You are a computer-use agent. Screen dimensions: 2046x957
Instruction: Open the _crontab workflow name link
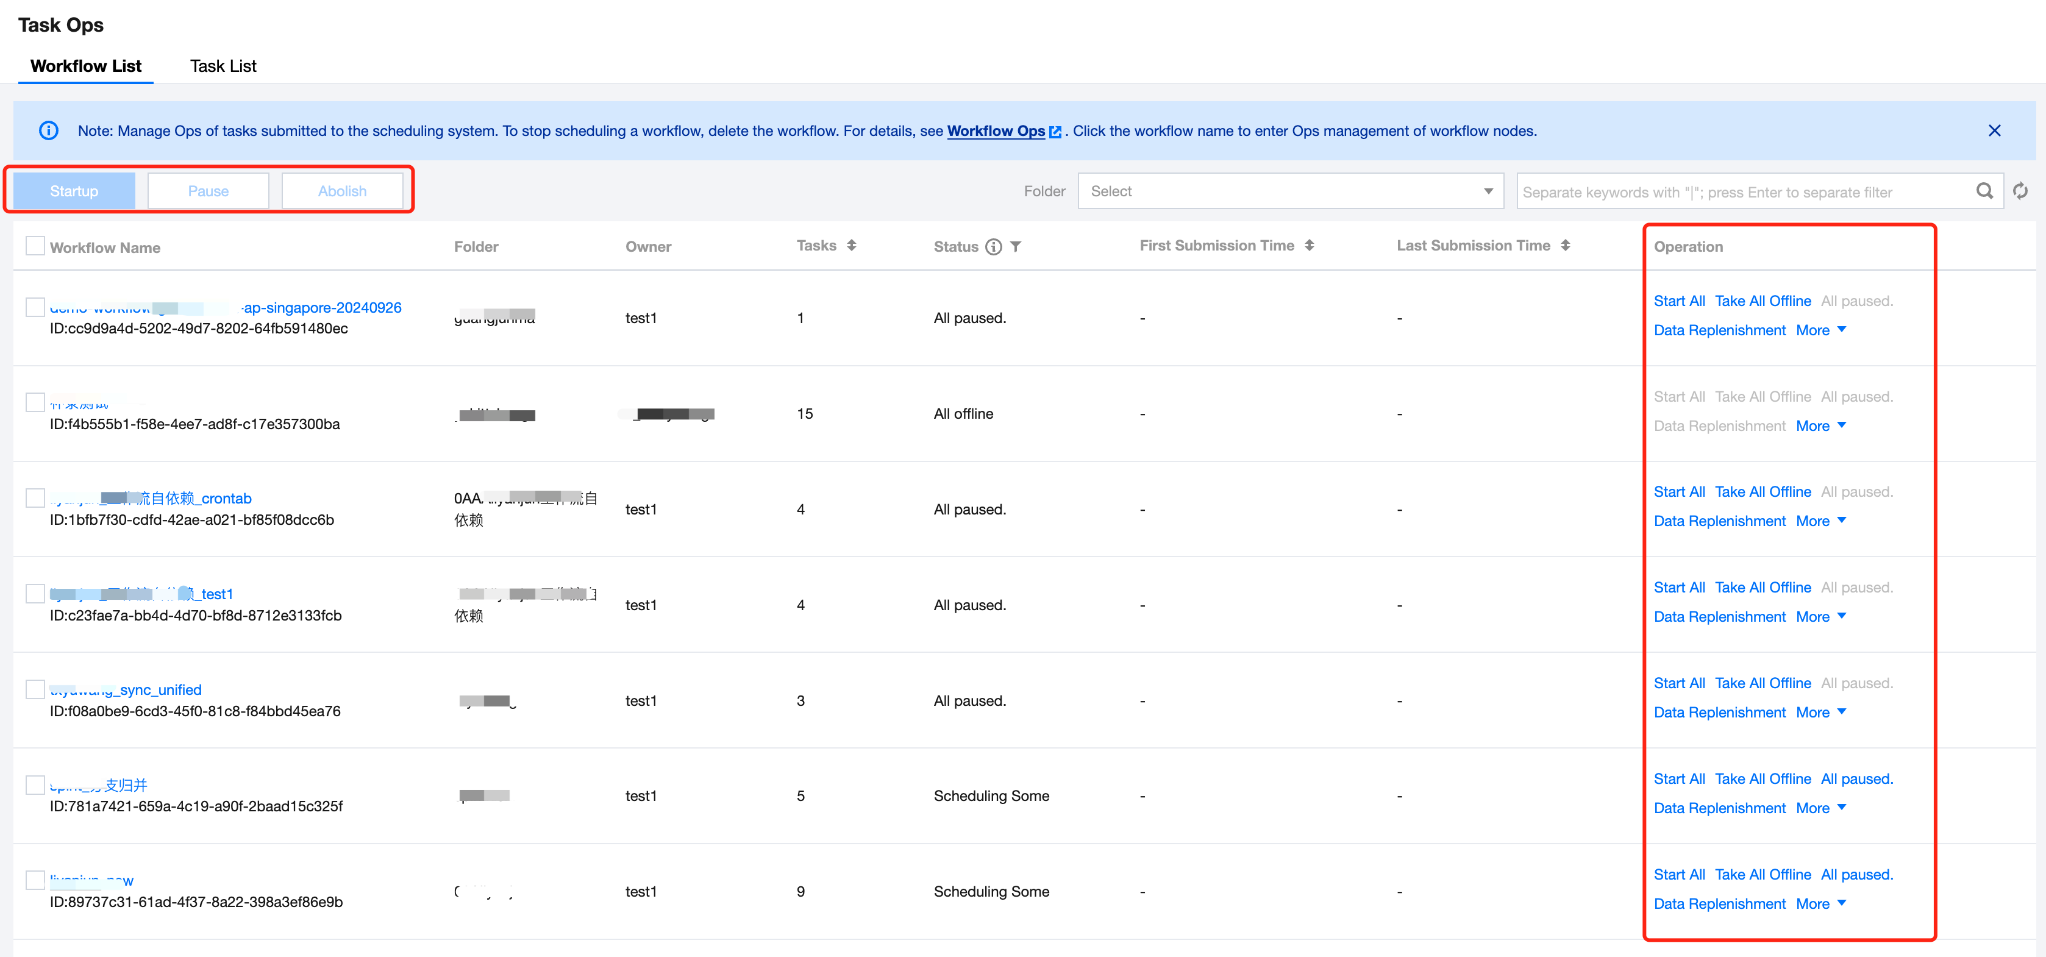199,499
